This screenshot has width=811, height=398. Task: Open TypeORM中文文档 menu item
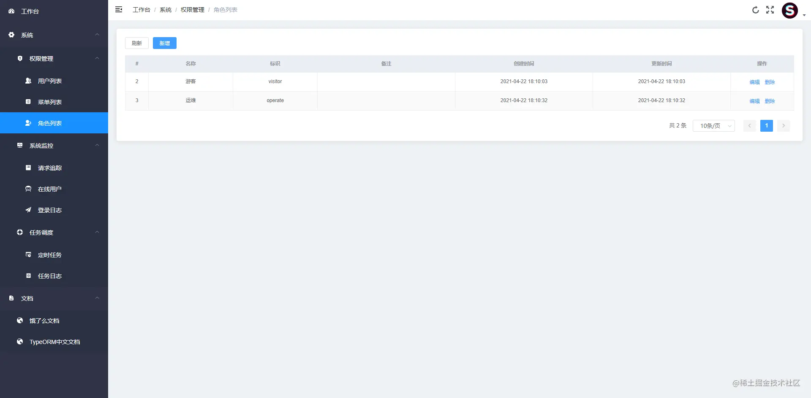pyautogui.click(x=54, y=341)
